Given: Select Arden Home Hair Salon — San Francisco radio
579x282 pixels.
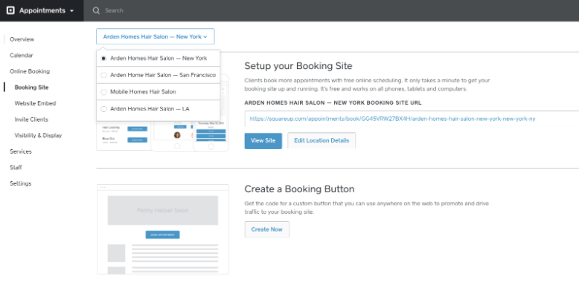Looking at the screenshot, I should 103,75.
